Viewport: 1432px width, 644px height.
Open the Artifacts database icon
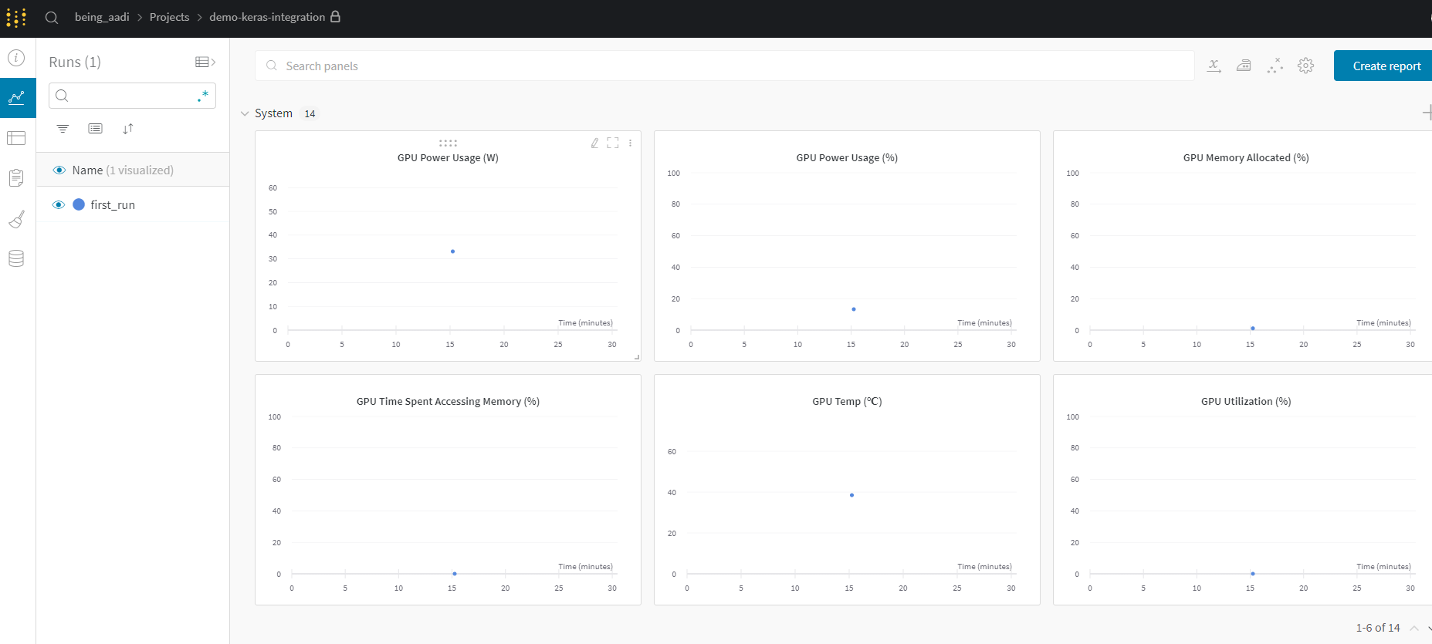click(x=16, y=258)
